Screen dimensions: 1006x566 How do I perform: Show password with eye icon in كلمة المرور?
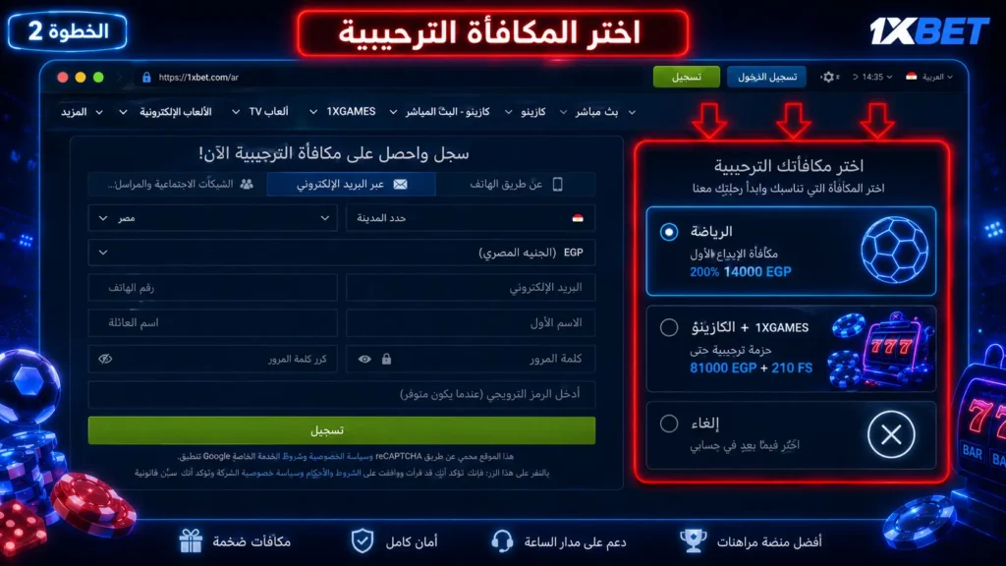(x=364, y=359)
